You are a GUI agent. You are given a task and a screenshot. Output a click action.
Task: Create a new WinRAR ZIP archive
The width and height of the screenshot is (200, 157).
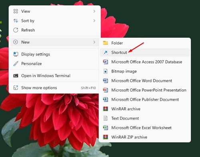point(145,137)
